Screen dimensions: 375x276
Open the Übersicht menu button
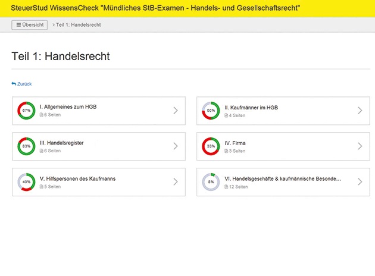29,25
